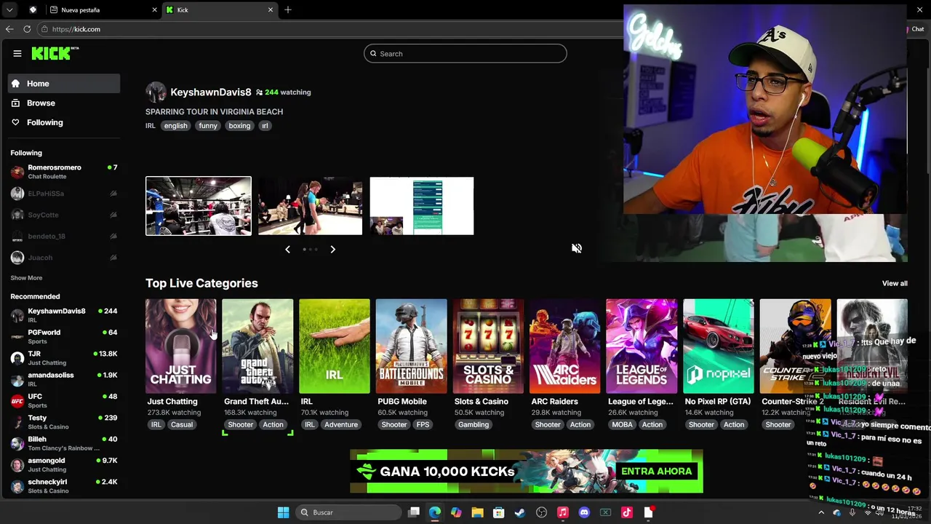Open Steam from the taskbar

pos(520,512)
